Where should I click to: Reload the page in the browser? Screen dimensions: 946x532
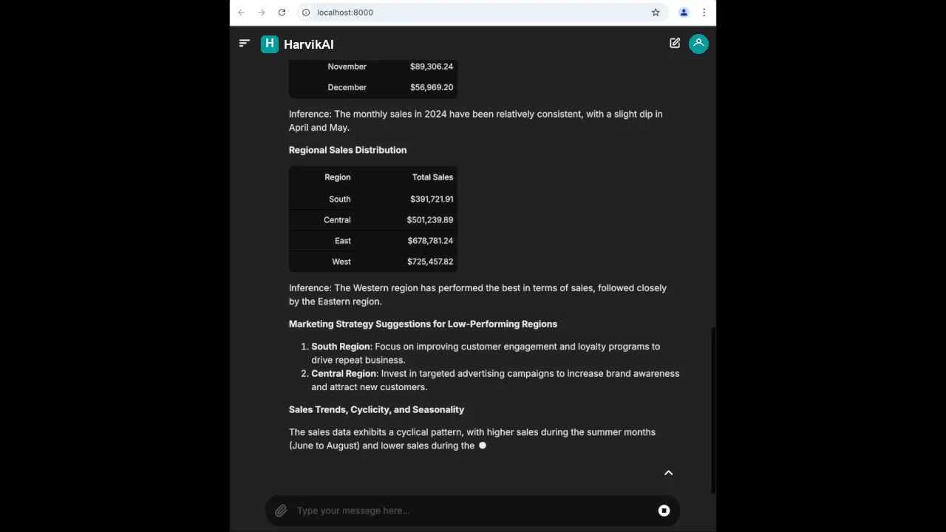pos(282,13)
